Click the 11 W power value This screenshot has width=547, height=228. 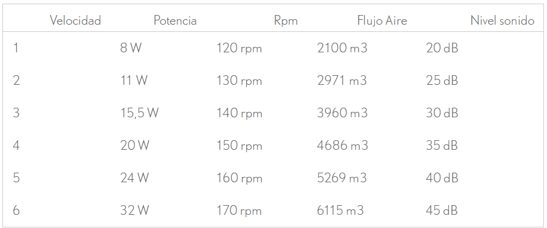pyautogui.click(x=134, y=81)
